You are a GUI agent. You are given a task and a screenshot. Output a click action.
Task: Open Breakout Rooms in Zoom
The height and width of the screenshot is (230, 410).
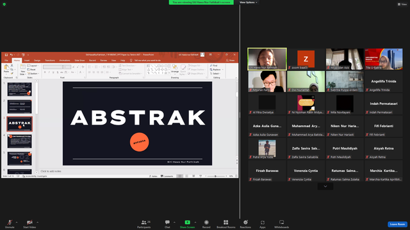coord(226,224)
